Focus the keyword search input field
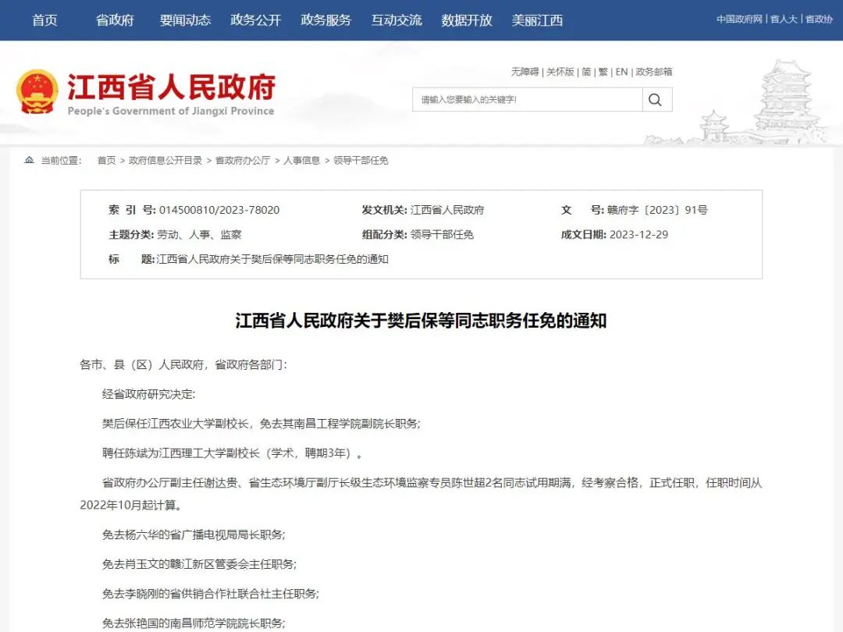843x632 pixels. click(527, 100)
